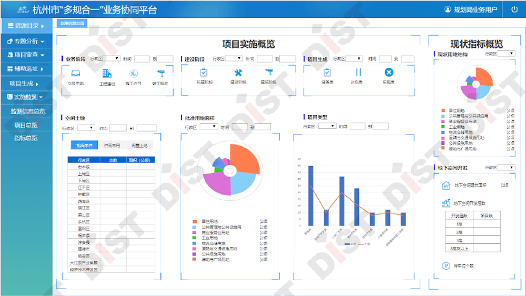526x296 pixels.
Task: Click the 建设阶段 wrench tools icon
Action: point(238,73)
